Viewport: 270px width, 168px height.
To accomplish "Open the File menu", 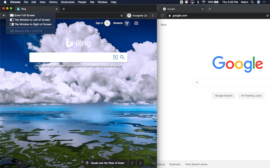I will click(26, 2).
